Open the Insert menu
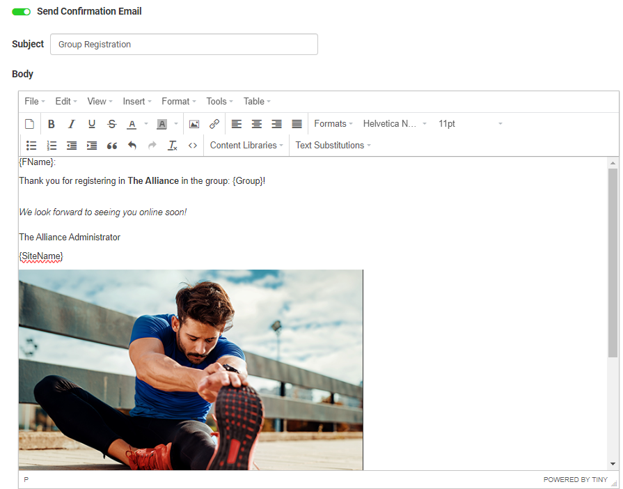This screenshot has height=489, width=623. tap(137, 102)
